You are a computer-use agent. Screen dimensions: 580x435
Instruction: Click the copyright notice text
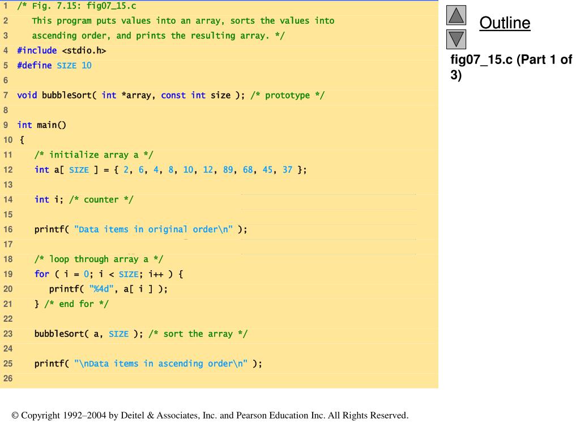tap(210, 415)
